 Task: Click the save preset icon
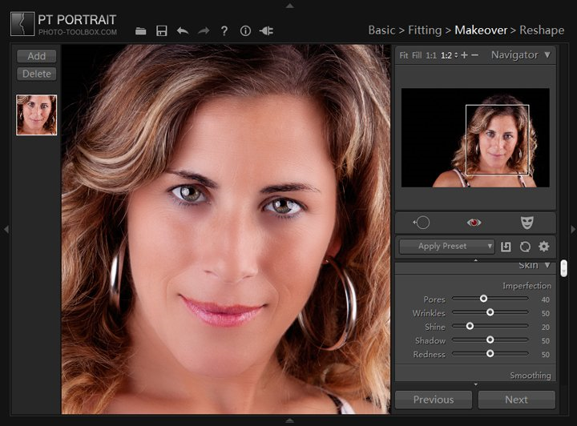click(506, 247)
